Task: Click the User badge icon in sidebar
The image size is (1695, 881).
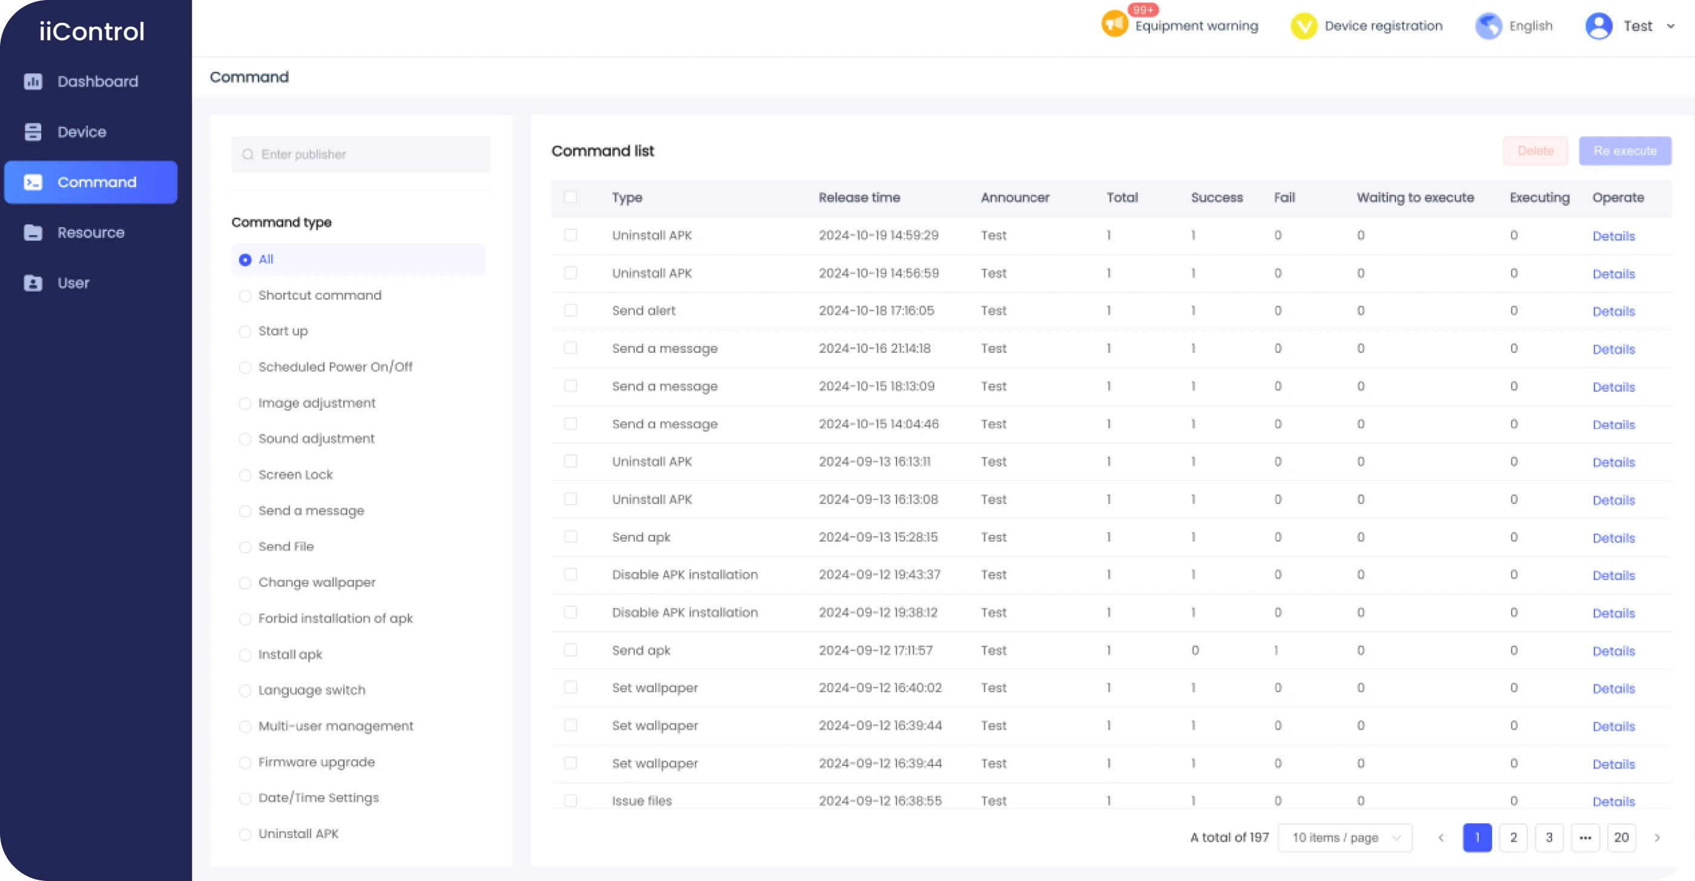Action: pyautogui.click(x=33, y=283)
